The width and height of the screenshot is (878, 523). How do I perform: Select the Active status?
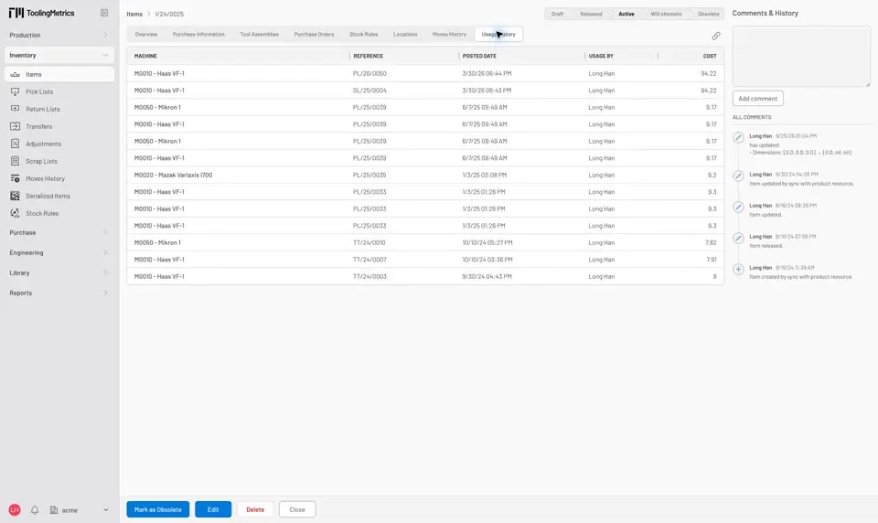[626, 14]
